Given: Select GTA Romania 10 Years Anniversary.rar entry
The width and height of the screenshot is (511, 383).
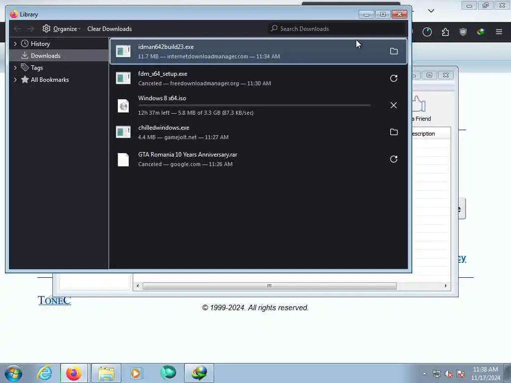Looking at the screenshot, I should (258, 159).
